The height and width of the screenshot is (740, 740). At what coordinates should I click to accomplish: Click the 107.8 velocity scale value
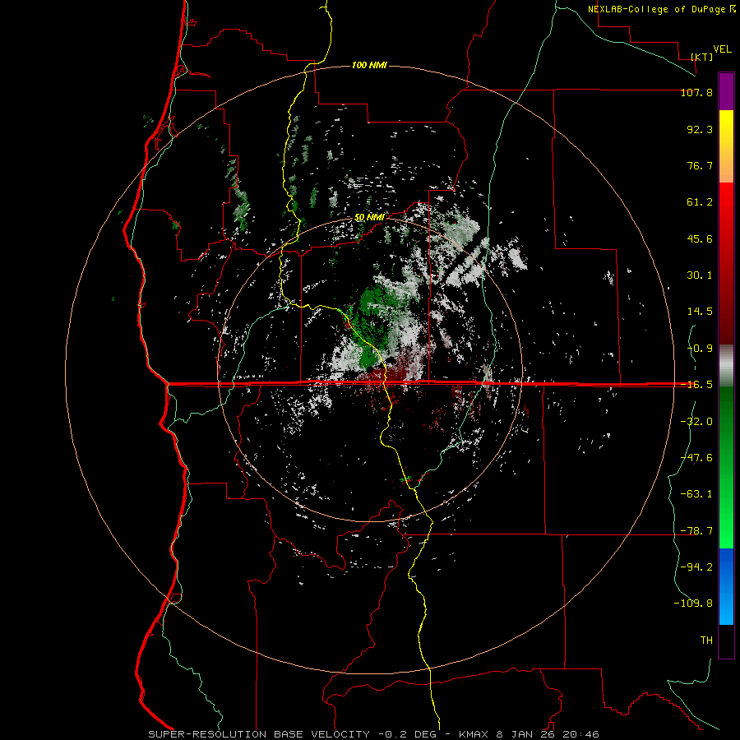(696, 92)
